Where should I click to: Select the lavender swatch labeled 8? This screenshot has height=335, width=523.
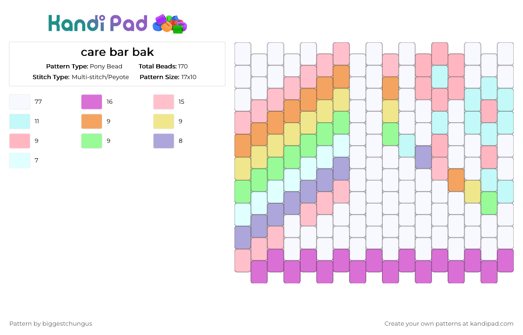click(x=164, y=141)
